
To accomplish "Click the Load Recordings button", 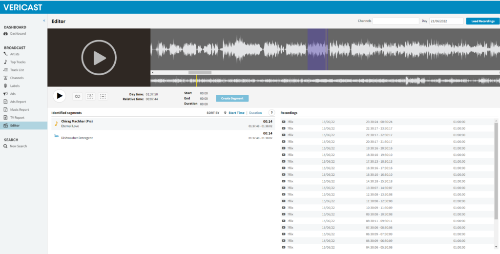I will (x=482, y=21).
